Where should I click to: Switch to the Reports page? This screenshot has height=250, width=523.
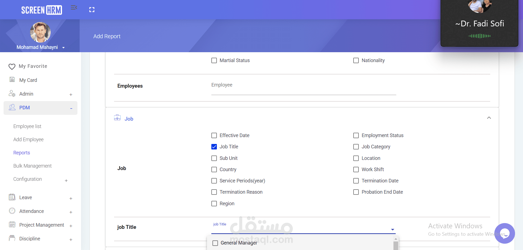click(x=21, y=152)
